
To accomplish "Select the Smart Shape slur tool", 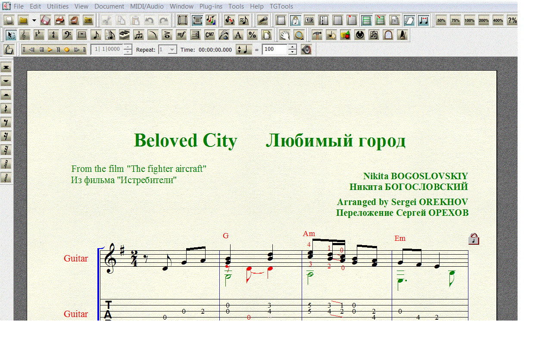I will tap(153, 35).
